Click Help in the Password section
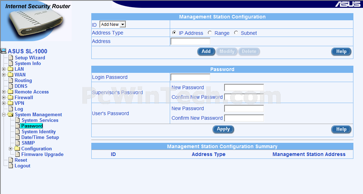 click(x=341, y=129)
